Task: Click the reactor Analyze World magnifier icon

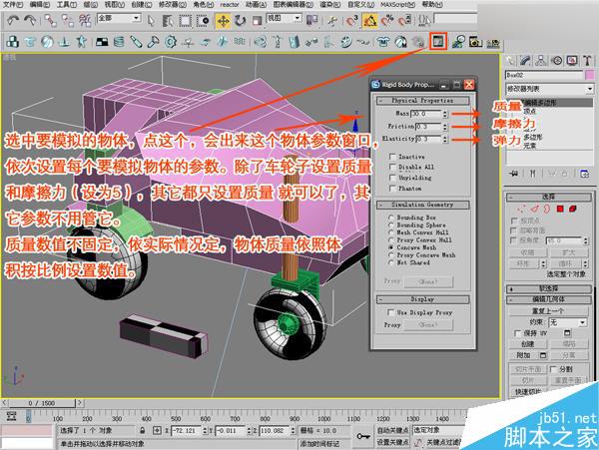Action: pos(458,42)
